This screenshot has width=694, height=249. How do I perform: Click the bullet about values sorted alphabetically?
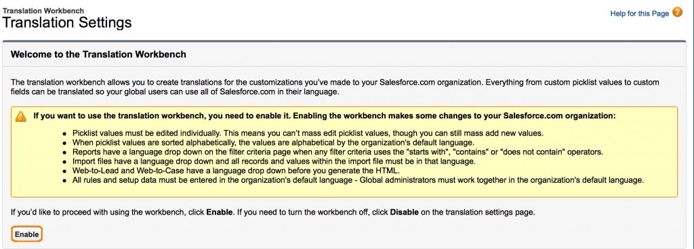pos(273,142)
